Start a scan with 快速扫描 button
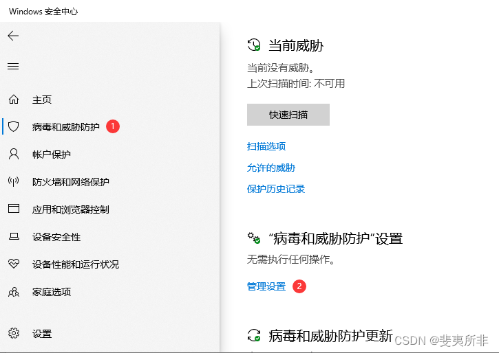The width and height of the screenshot is (499, 353). click(x=288, y=115)
